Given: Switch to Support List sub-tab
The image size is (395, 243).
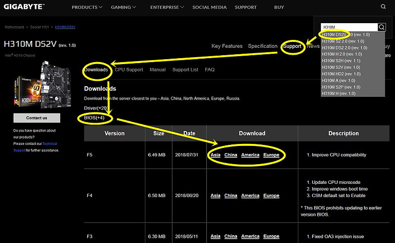Looking at the screenshot, I should pyautogui.click(x=185, y=69).
